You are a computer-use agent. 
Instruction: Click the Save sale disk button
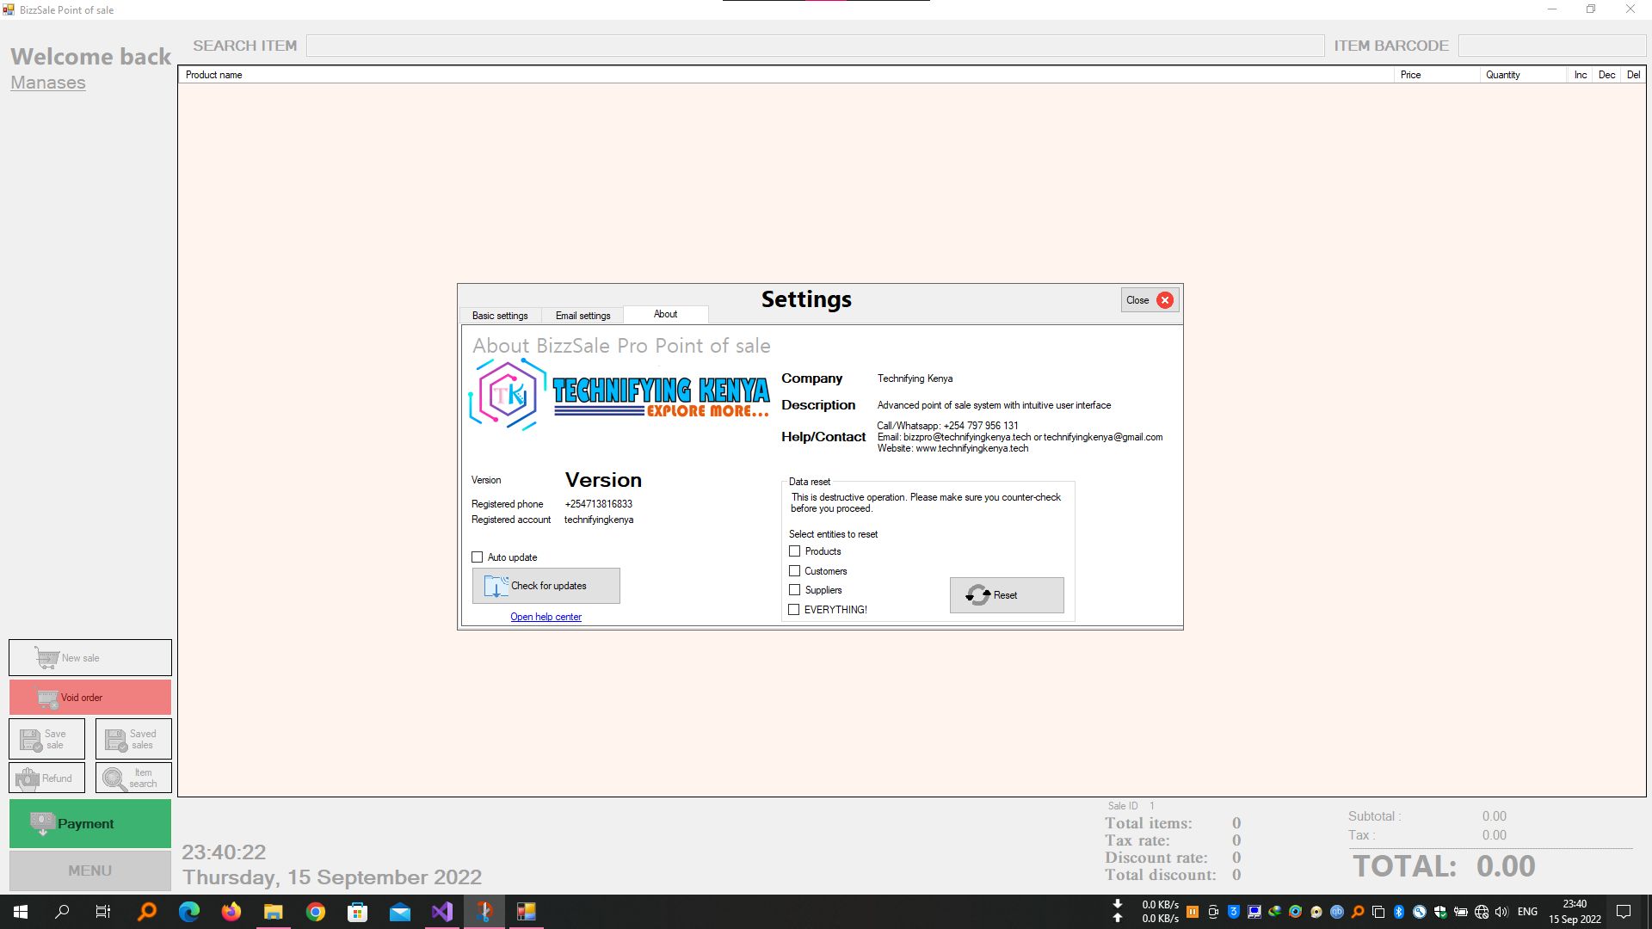click(x=46, y=739)
